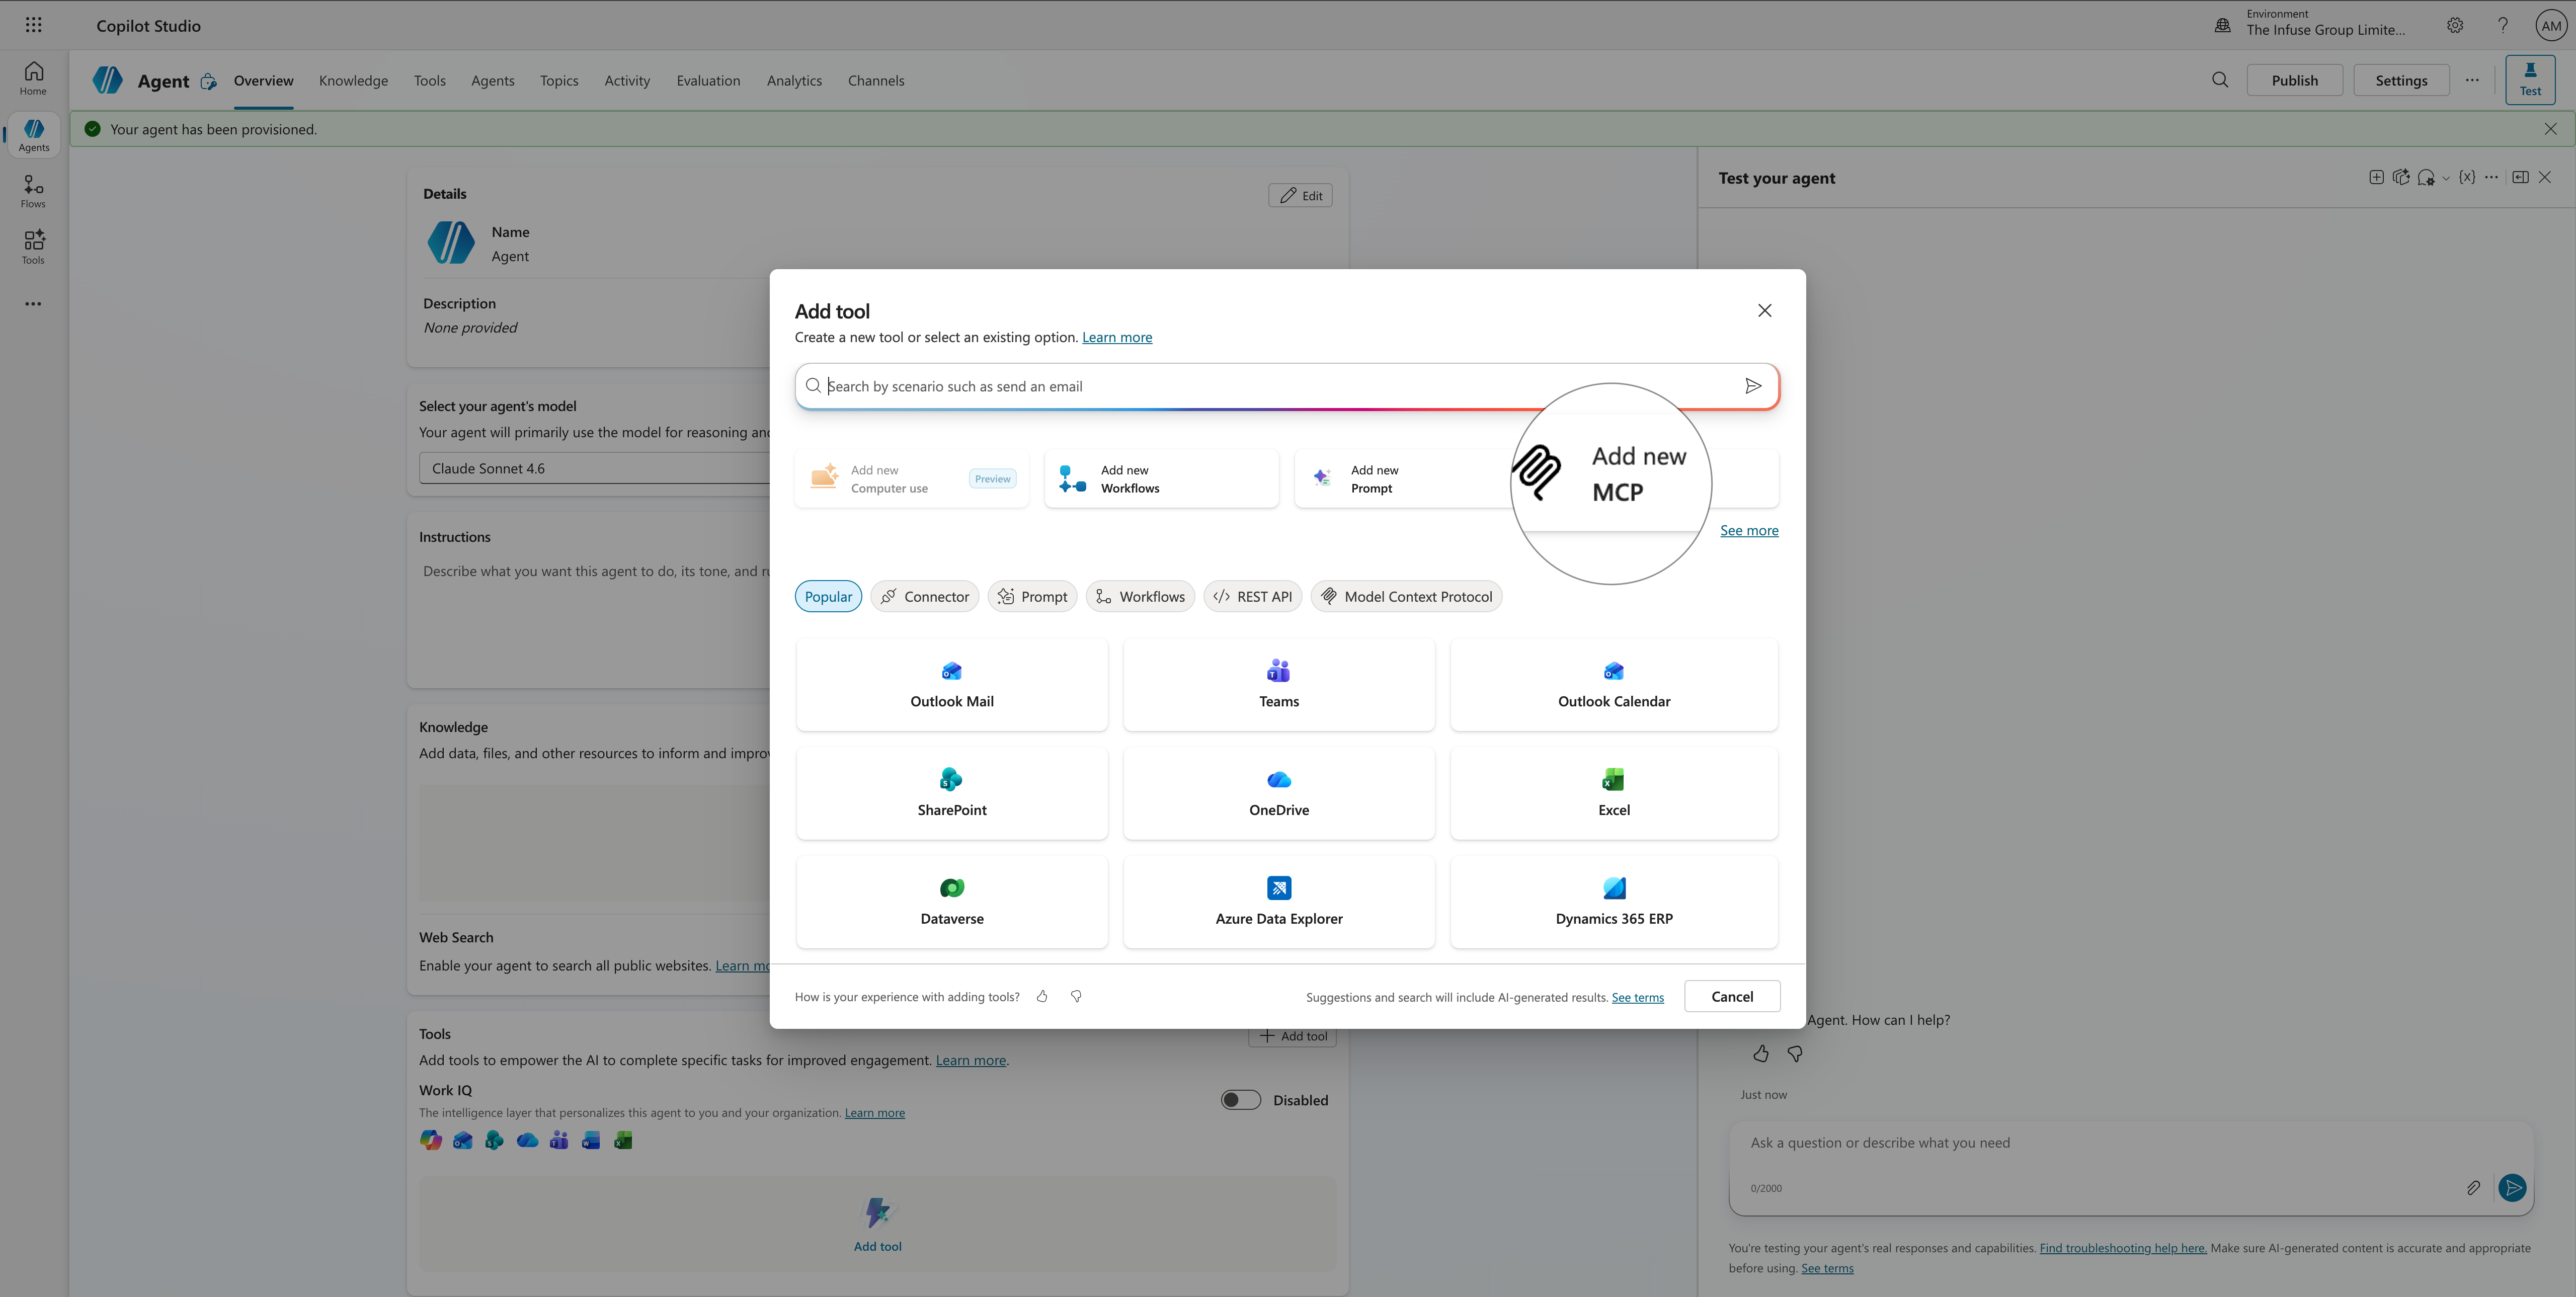Start a new test conversation with plus icon
The width and height of the screenshot is (2576, 1297).
[2376, 178]
